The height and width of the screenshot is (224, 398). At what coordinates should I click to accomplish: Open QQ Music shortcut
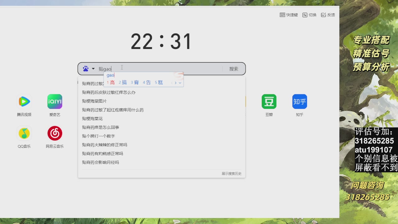(24, 133)
